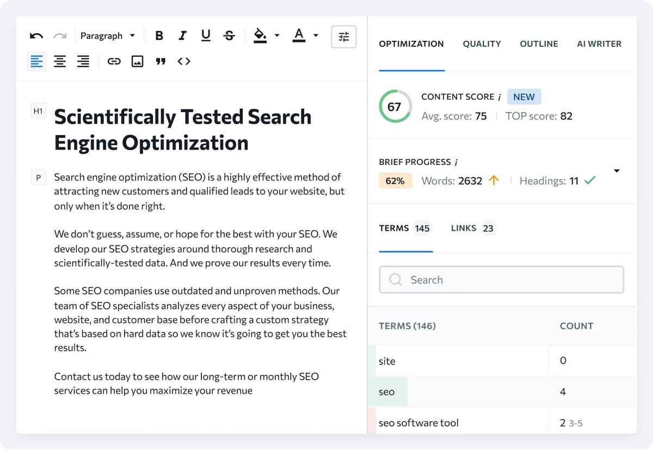
Task: Toggle bold formatting
Action: (159, 35)
